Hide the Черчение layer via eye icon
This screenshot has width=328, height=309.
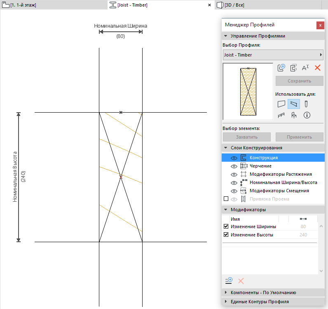click(x=234, y=166)
